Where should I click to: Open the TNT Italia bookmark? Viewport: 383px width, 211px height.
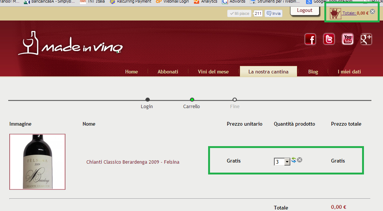point(92,2)
